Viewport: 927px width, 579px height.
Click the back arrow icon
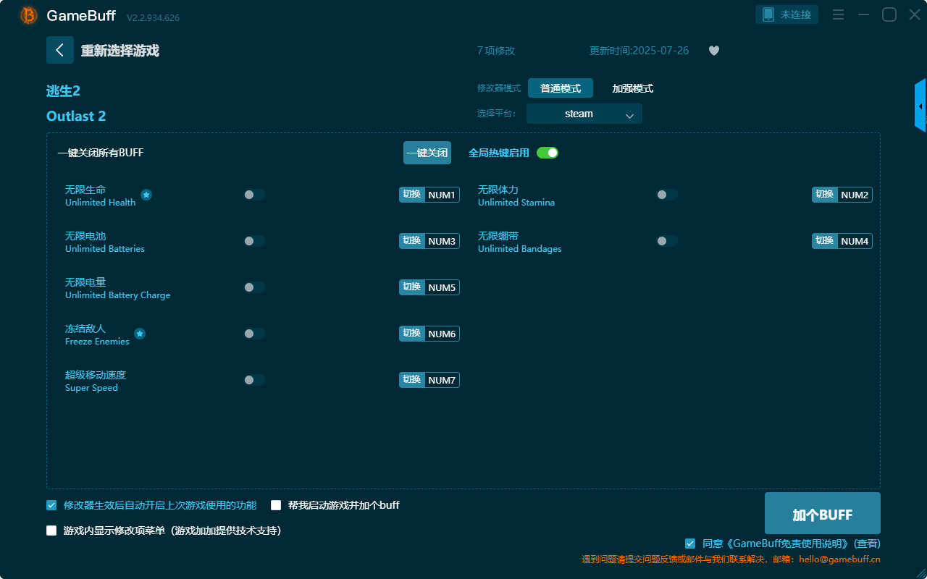coord(60,50)
